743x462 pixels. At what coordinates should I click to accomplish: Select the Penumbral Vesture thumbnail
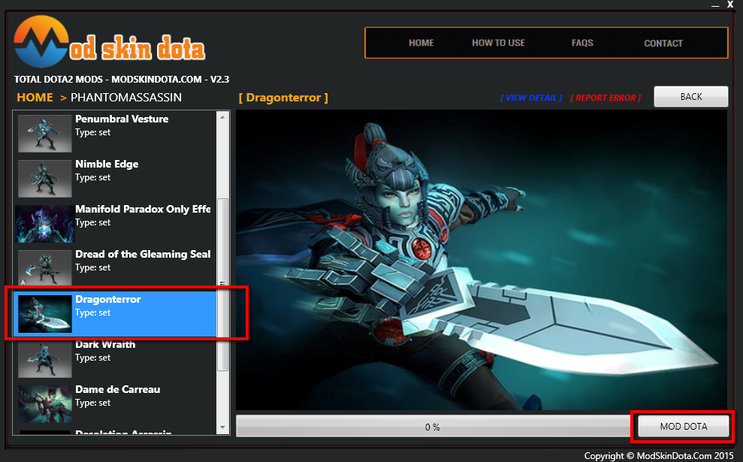45,133
